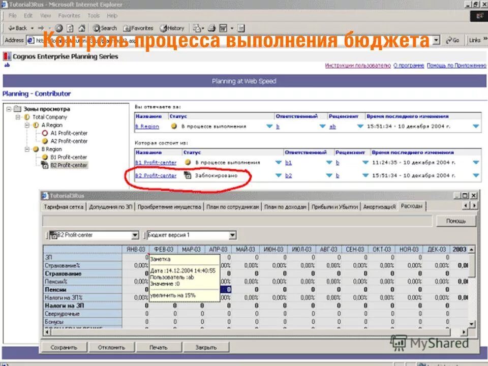Screen dimensions: 488x366
Task: Click the status indicator beside A2 Profit-center
Action: (x=45, y=141)
